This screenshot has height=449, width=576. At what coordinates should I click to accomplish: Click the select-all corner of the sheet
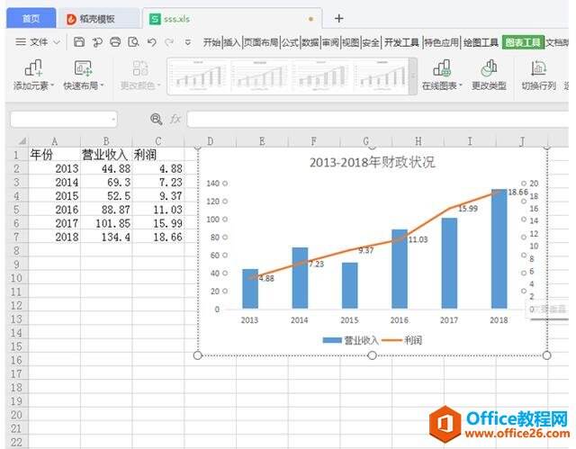point(19,141)
